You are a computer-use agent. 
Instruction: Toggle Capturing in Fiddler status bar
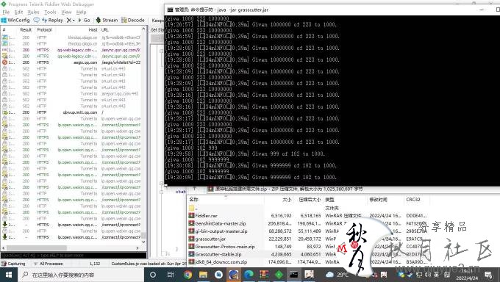tap(13, 264)
